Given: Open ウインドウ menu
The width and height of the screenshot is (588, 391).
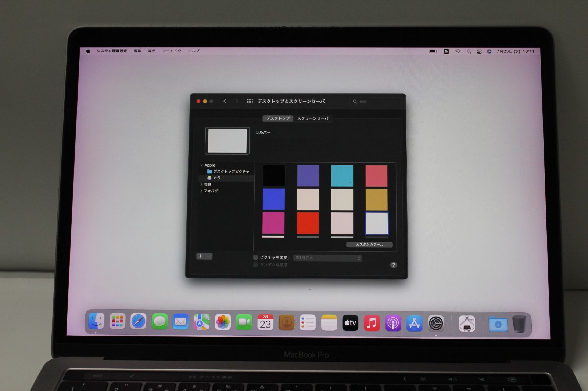Looking at the screenshot, I should (172, 51).
